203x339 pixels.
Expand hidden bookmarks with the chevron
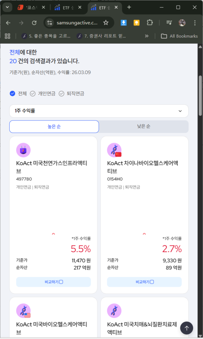coord(147,36)
